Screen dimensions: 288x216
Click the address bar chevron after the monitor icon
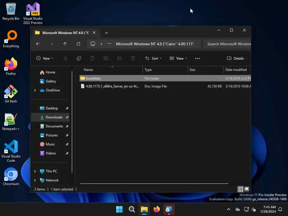[x=101, y=44]
